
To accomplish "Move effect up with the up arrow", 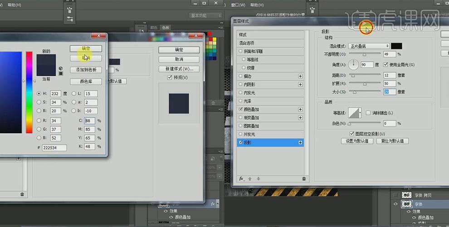I will point(250,178).
